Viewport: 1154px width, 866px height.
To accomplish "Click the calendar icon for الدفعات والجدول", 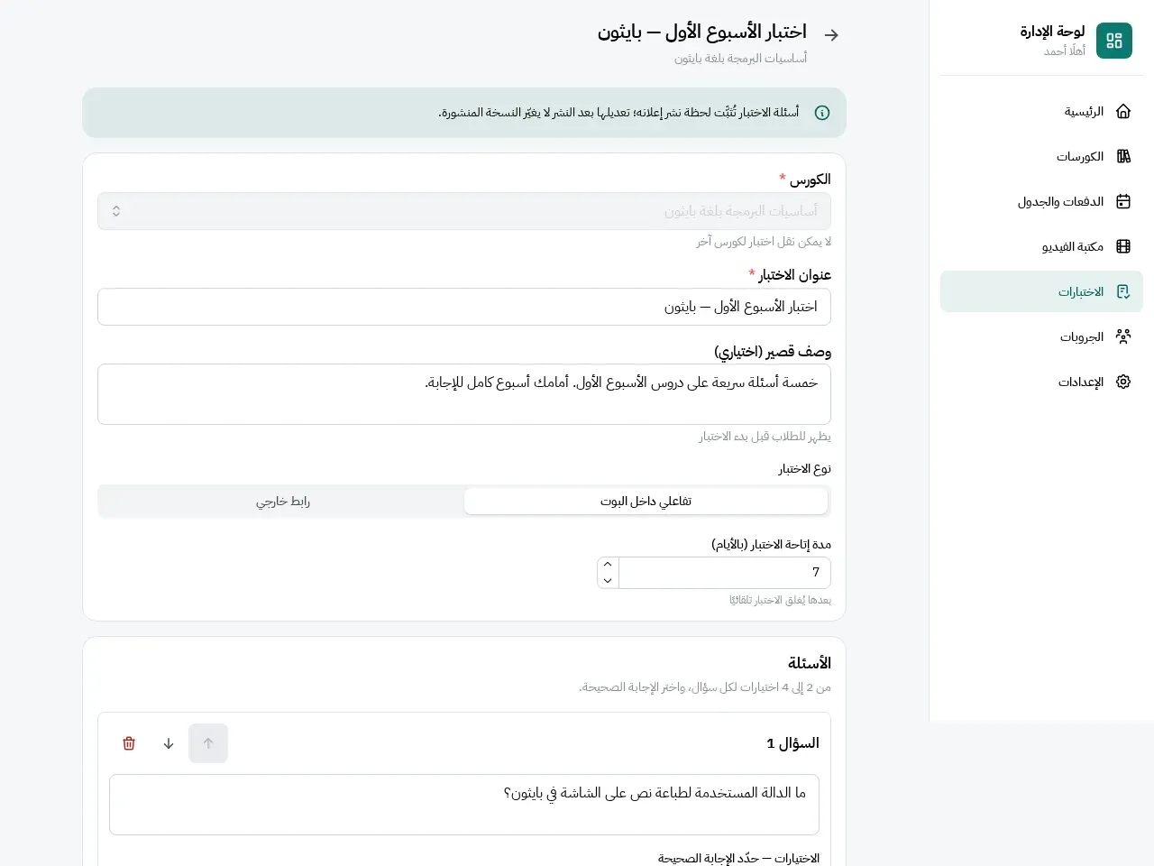I will pos(1123,201).
